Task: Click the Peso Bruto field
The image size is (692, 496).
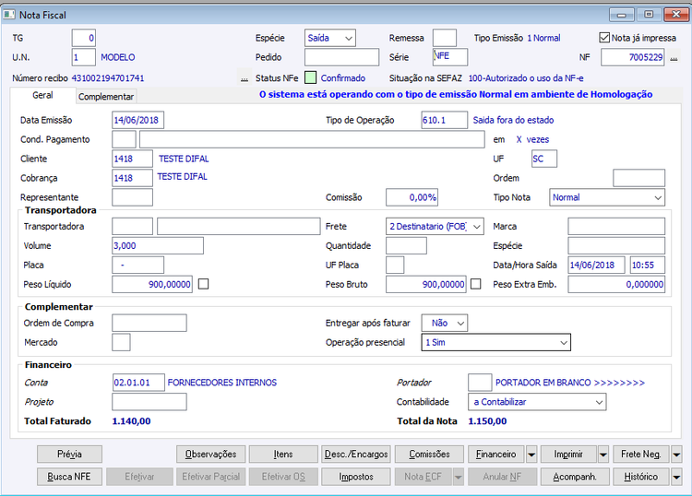Action: click(x=426, y=284)
